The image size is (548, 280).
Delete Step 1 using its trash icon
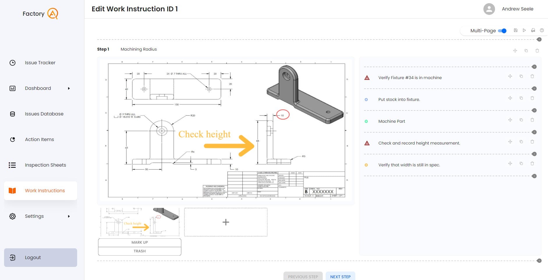(537, 50)
